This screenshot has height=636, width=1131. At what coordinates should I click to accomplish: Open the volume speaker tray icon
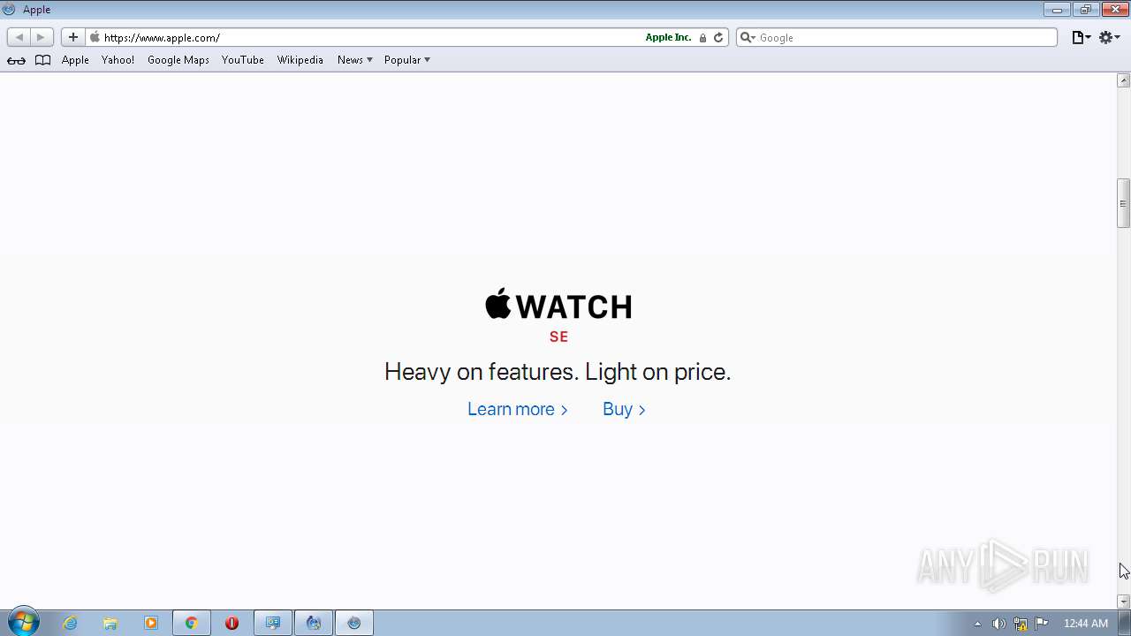pos(998,624)
